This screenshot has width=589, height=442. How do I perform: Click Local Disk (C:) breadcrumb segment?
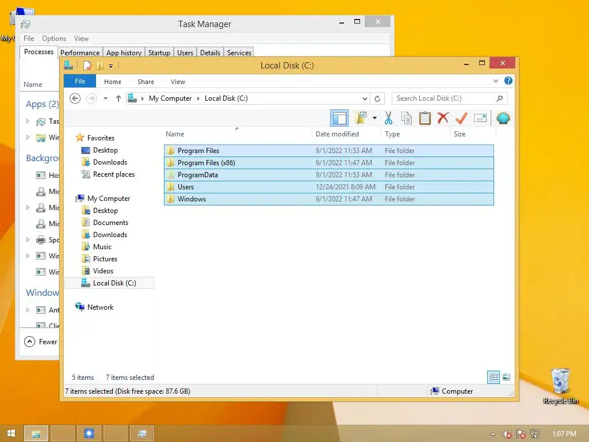tap(226, 98)
